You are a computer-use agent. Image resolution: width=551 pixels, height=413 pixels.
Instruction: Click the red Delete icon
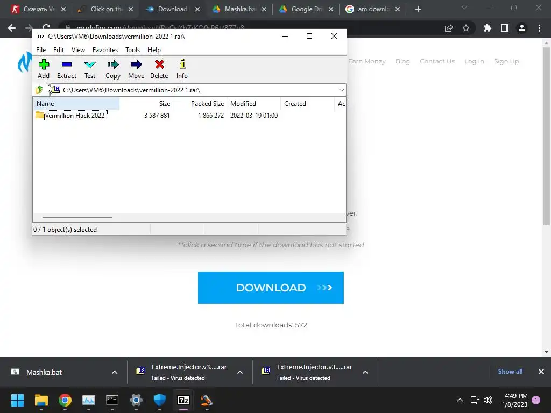(159, 69)
